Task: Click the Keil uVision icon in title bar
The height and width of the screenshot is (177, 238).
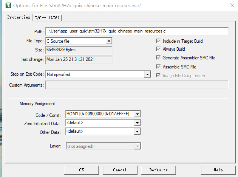Action: click(x=8, y=5)
